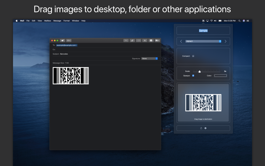Open the photo browser dropdown button

pyautogui.click(x=157, y=41)
